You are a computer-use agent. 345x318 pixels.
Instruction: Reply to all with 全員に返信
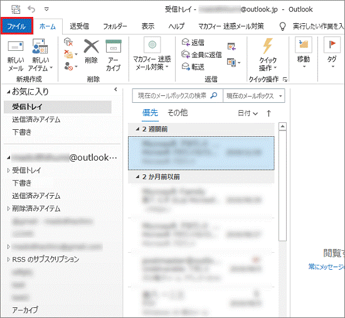click(201, 55)
